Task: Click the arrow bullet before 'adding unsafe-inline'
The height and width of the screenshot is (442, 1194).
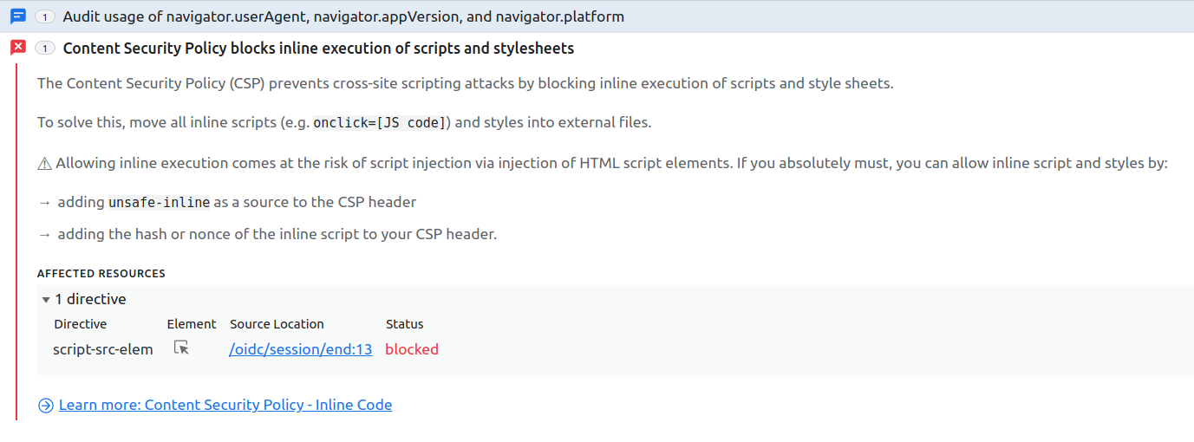Action: coord(44,202)
